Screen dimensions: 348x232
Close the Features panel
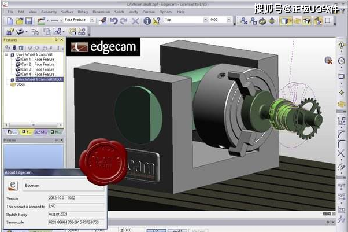click(x=62, y=40)
